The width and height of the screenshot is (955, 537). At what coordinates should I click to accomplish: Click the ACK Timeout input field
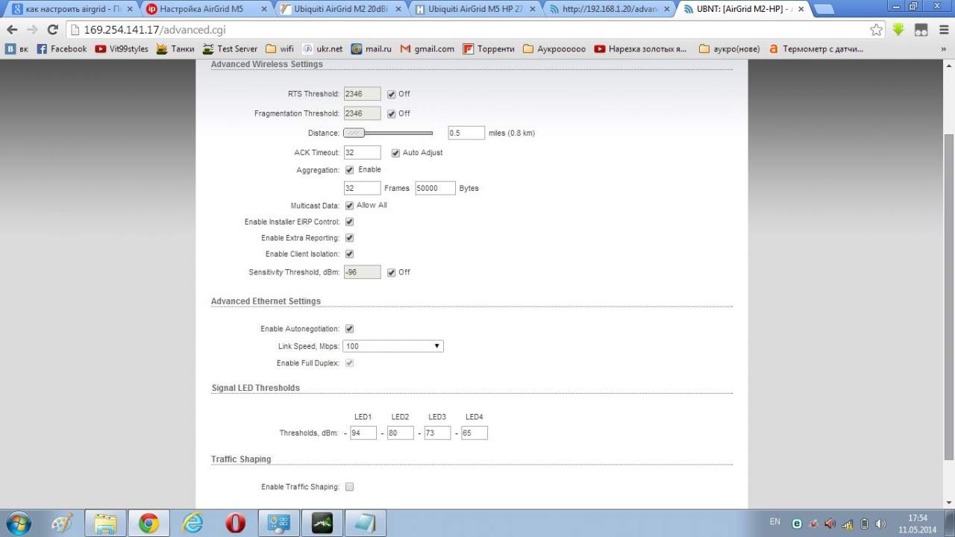(x=362, y=152)
